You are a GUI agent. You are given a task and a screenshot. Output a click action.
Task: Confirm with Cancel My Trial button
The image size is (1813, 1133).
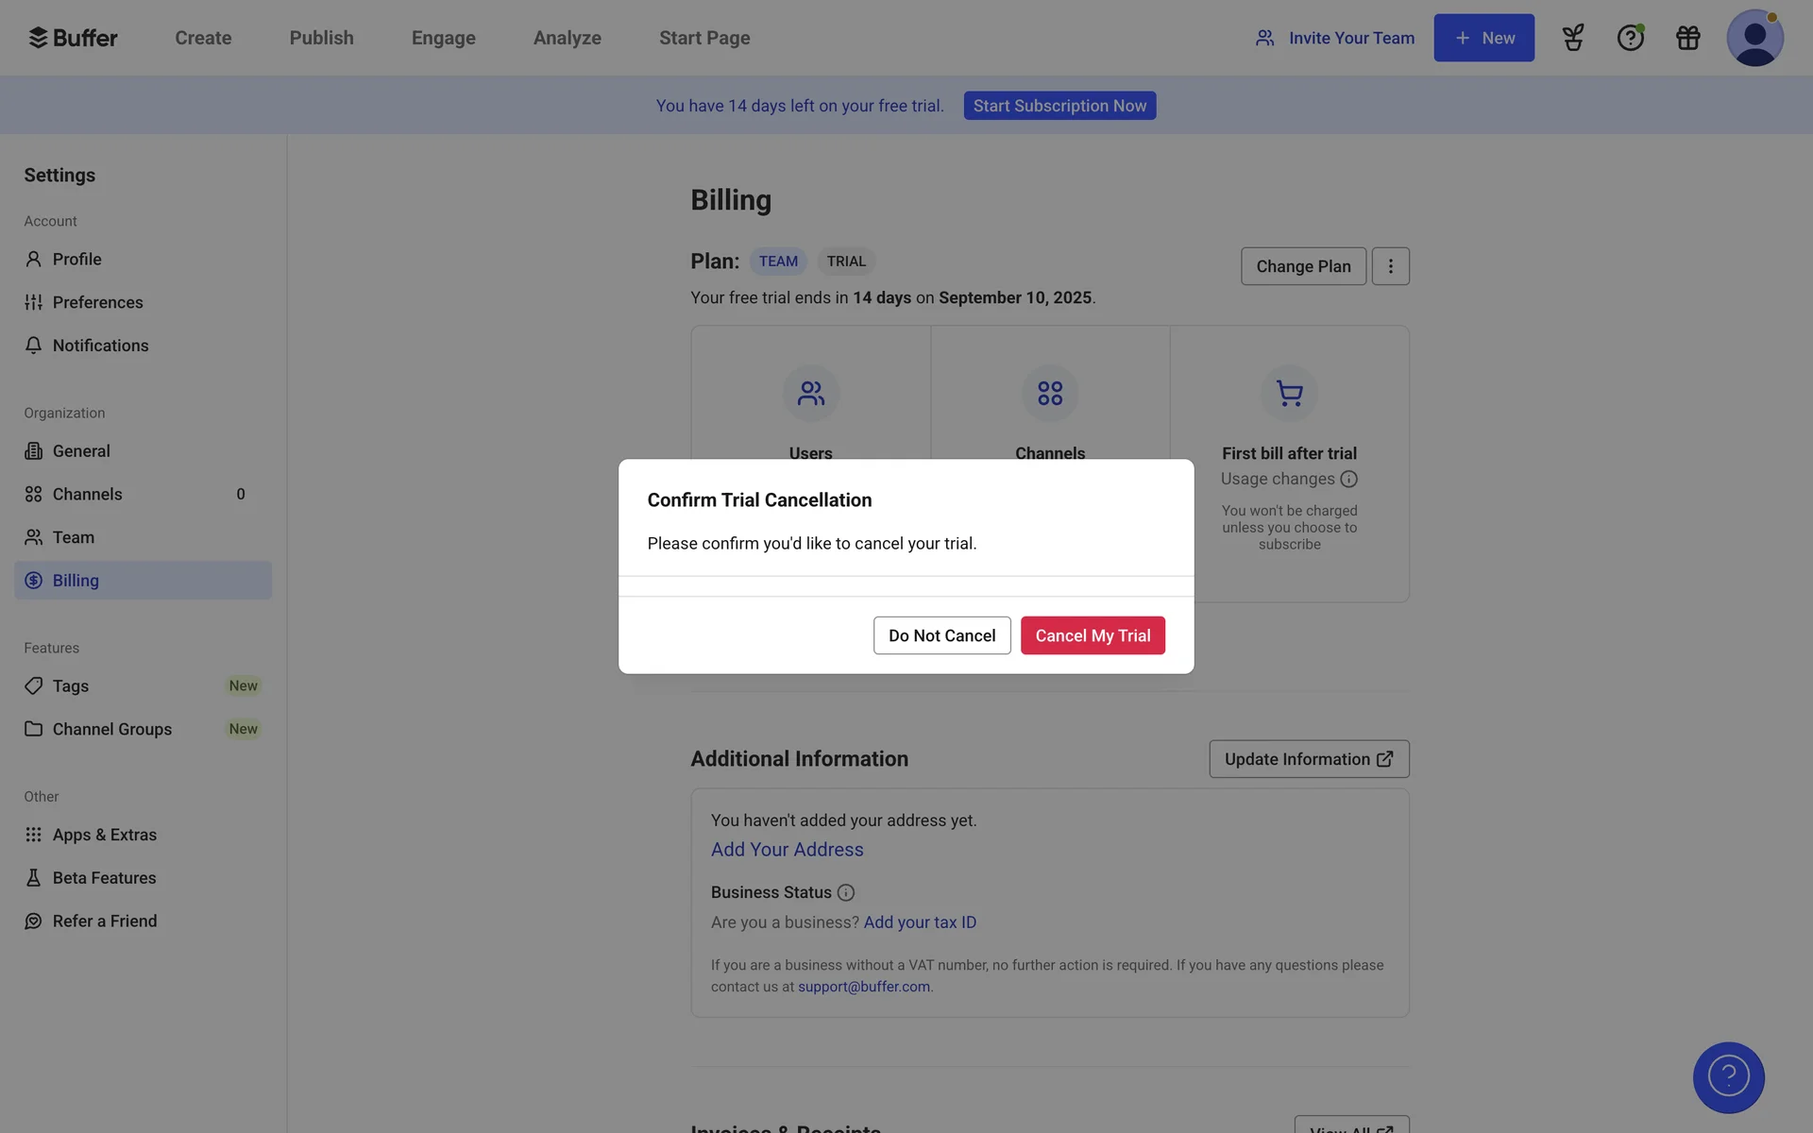pyautogui.click(x=1093, y=635)
